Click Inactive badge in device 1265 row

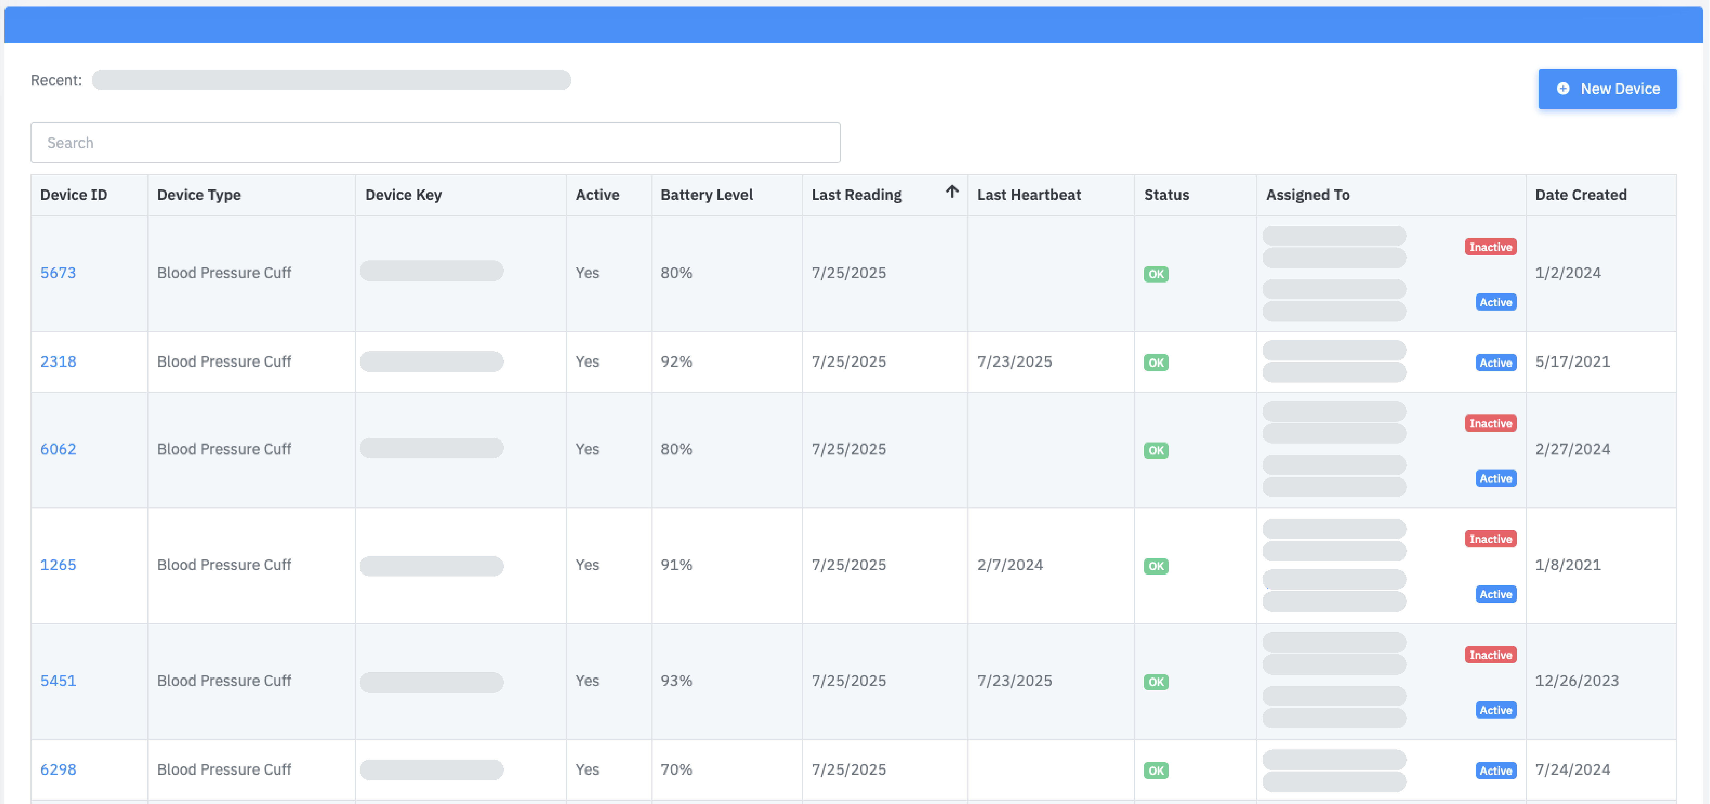[x=1490, y=539]
